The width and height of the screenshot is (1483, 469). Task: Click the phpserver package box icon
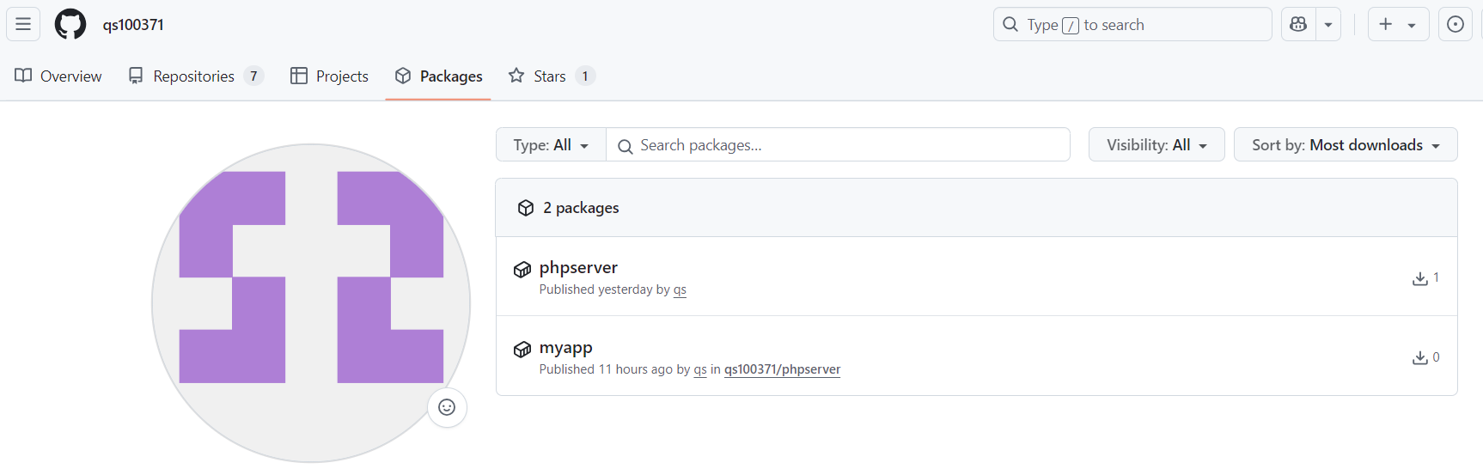pos(522,270)
